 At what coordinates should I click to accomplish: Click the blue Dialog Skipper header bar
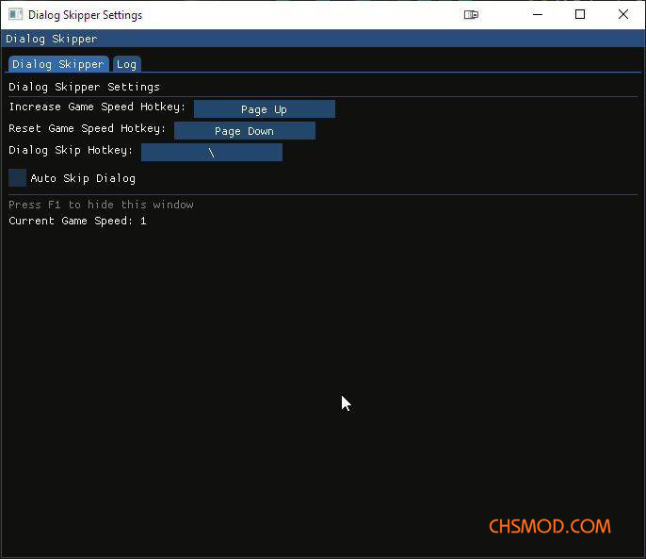click(320, 39)
